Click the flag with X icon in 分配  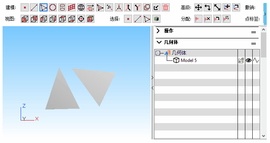point(208,19)
